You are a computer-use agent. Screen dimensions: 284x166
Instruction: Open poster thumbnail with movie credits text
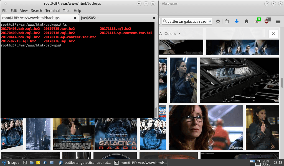tap(74, 134)
